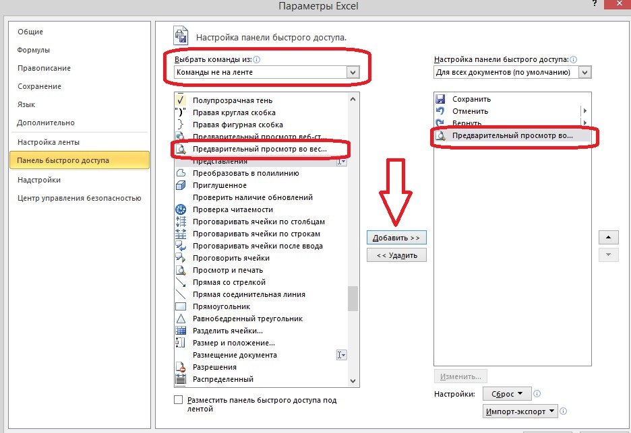Click the info icon next to the Сброс button
The image size is (631, 433).
tap(537, 393)
